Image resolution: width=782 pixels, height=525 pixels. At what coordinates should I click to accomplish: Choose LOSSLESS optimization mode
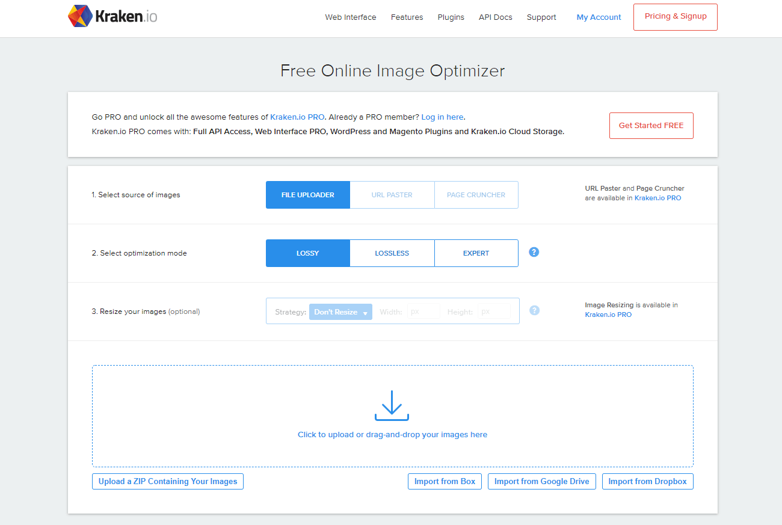(392, 253)
